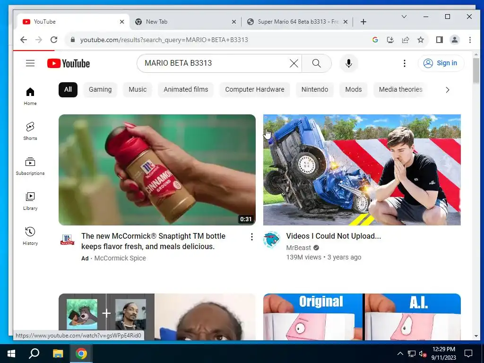Viewport: 484px width, 363px height.
Task: Open YouTube settings three-dot menu
Action: tap(405, 63)
